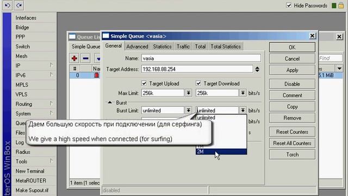Switch to the Total Statistics tab
The width and height of the screenshot is (348, 196).
click(x=226, y=46)
